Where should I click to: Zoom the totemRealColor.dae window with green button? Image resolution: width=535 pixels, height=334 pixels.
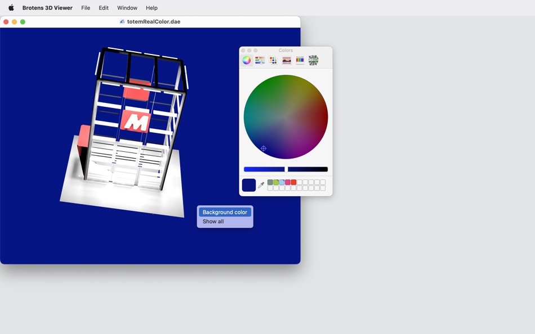point(23,22)
